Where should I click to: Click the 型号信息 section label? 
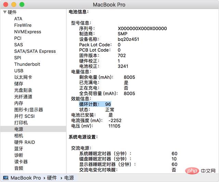(x=81, y=23)
